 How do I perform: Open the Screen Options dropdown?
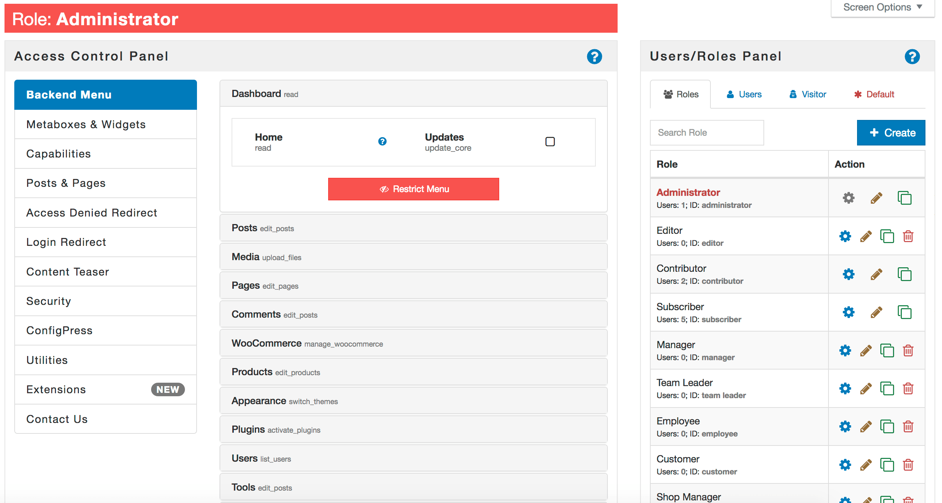[x=881, y=7]
